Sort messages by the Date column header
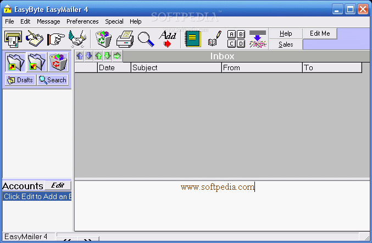 114,67
